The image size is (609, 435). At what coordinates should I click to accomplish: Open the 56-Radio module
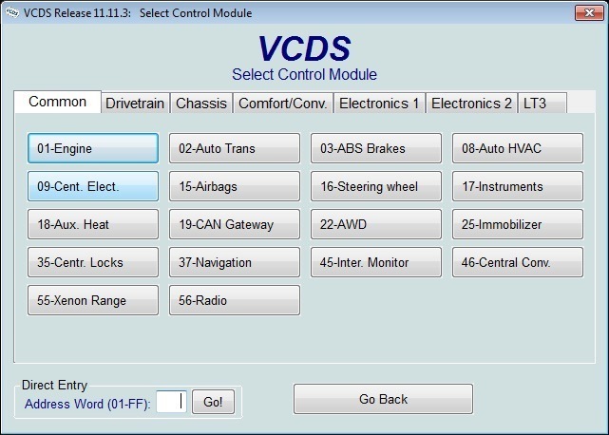pos(235,300)
